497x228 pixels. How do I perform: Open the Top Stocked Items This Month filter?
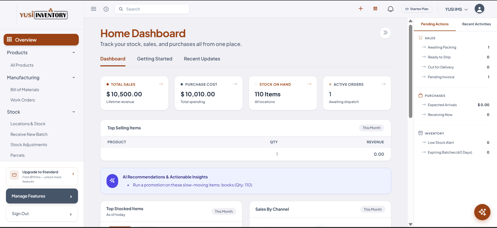[224, 211]
